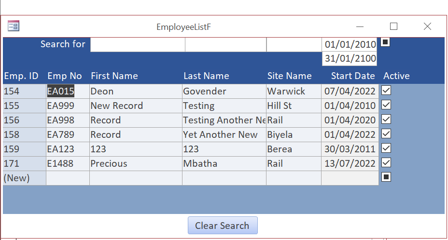Toggle Active checkbox for Precious Mbatha
This screenshot has width=448, height=240.
(386, 163)
